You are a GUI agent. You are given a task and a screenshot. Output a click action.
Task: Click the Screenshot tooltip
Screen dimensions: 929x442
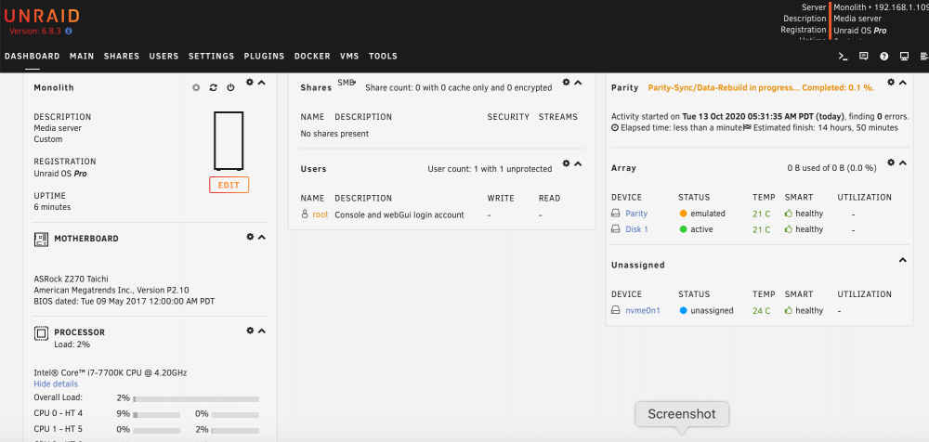pyautogui.click(x=681, y=414)
